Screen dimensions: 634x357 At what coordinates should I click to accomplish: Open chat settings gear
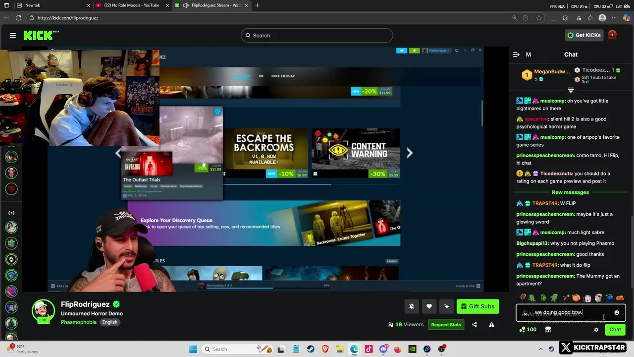(x=596, y=330)
